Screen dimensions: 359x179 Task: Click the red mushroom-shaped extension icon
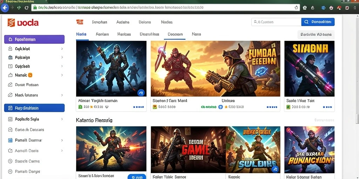tap(339, 8)
